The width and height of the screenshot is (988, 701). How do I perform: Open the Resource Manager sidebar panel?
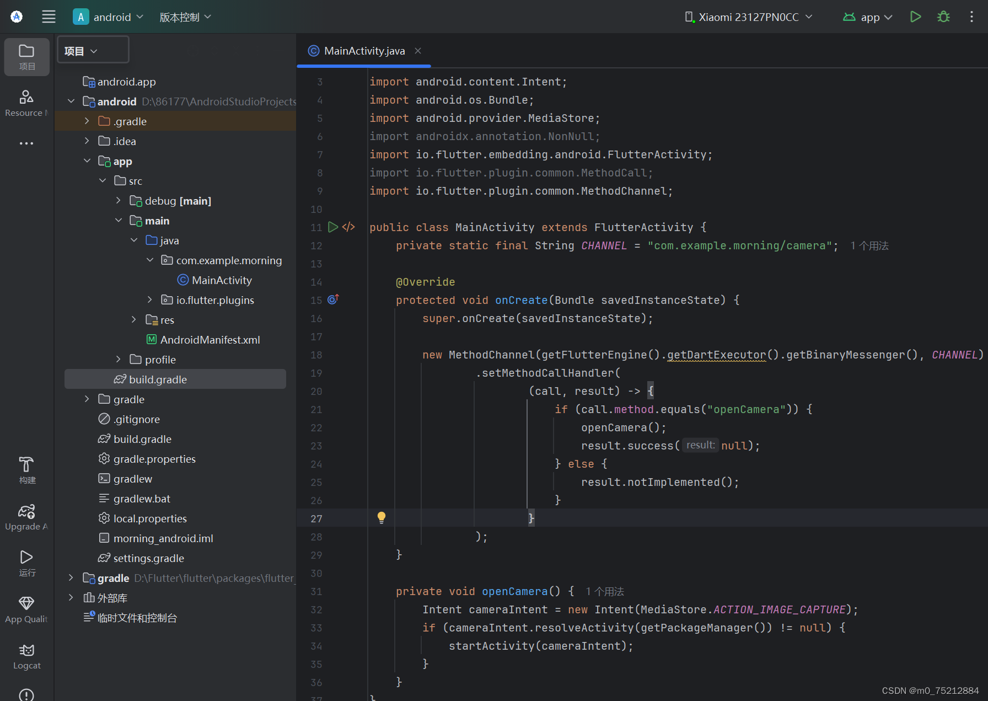tap(26, 103)
